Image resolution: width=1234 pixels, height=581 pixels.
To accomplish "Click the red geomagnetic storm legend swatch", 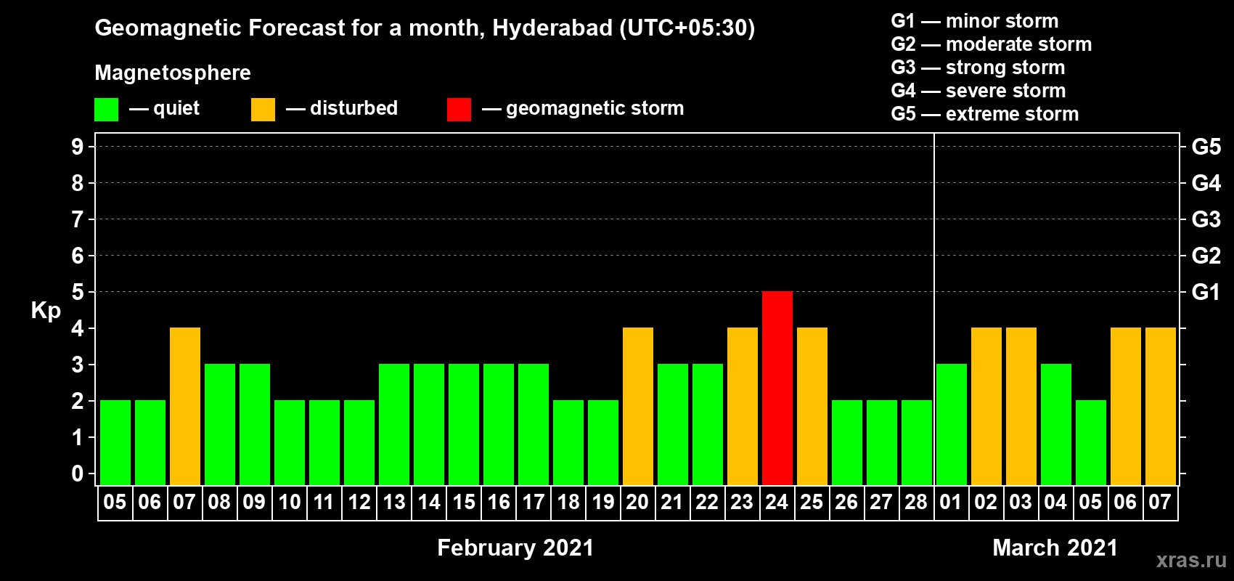I will tap(459, 110).
